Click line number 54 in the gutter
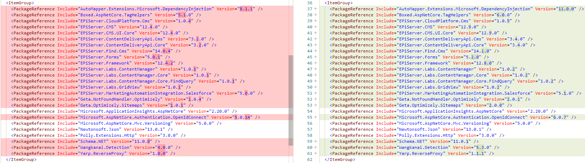This screenshot has width=585, height=163. (310, 111)
